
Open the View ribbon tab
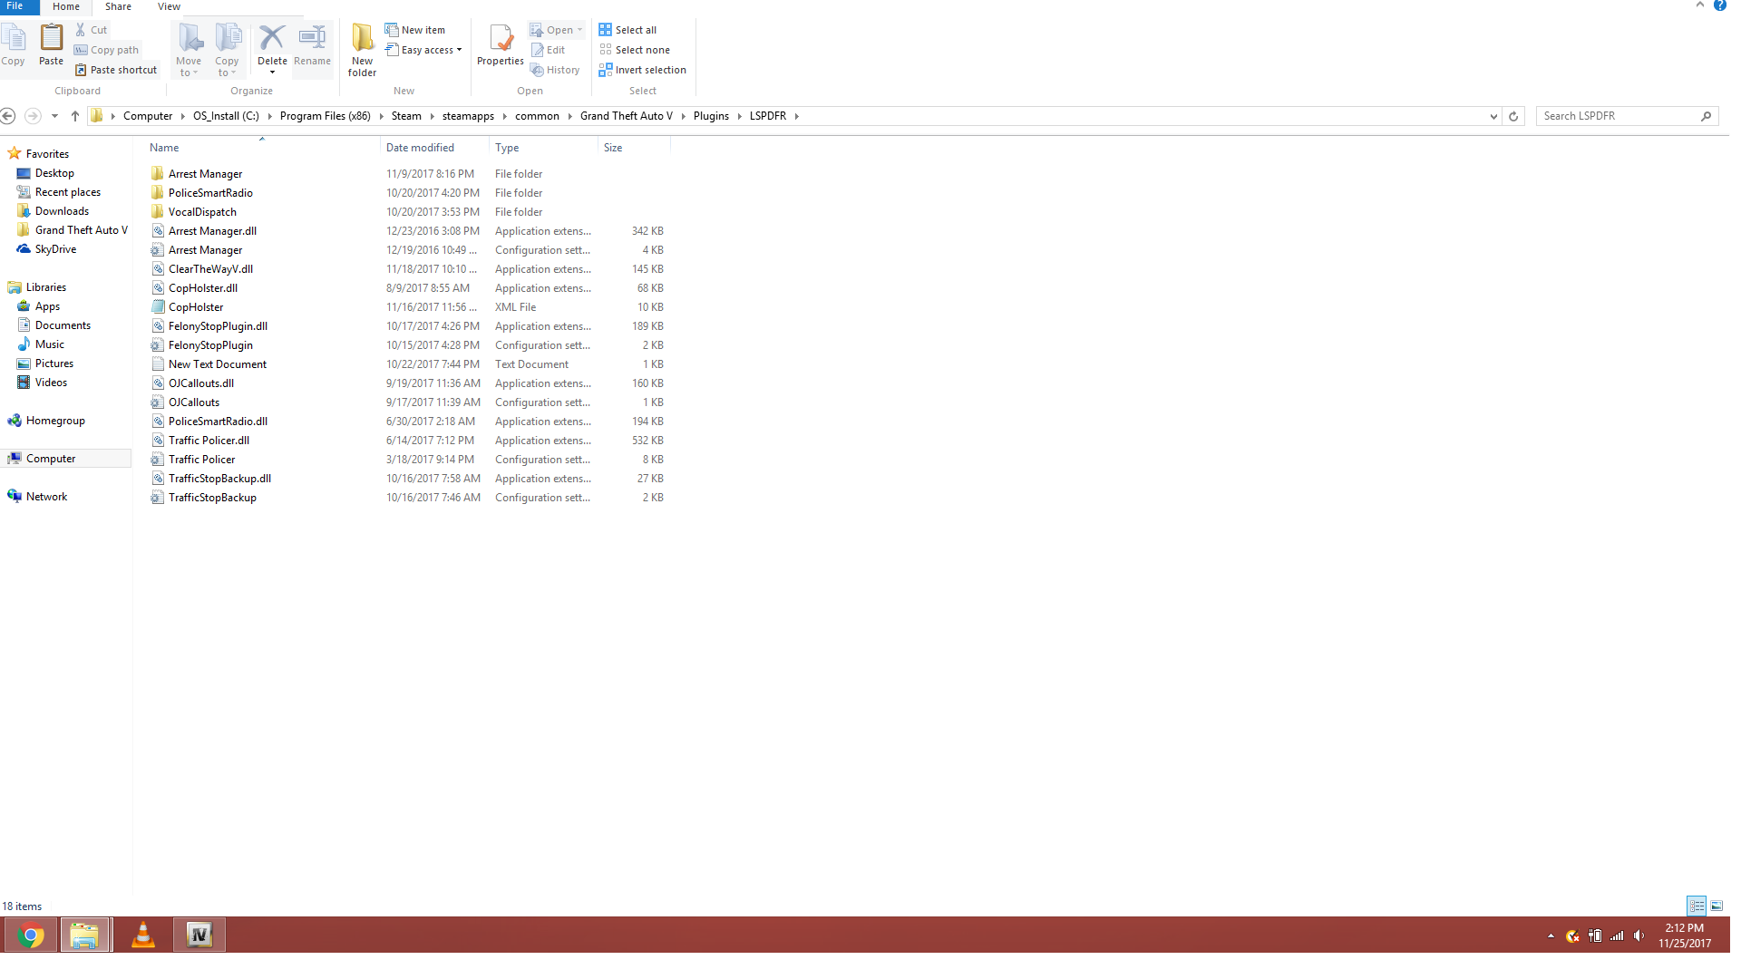[x=169, y=6]
